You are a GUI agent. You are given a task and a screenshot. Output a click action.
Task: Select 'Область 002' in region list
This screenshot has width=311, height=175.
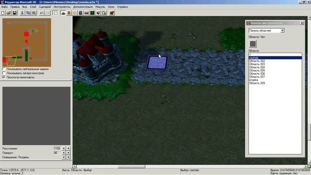276,61
